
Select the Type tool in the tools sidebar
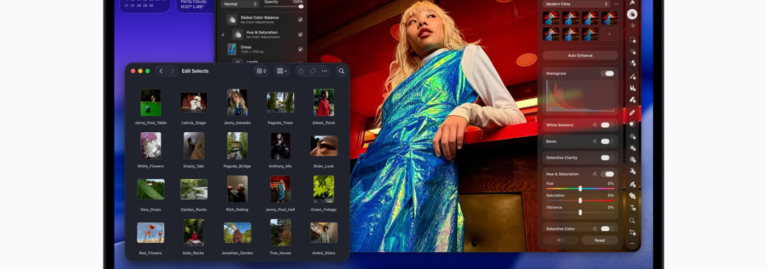point(632,208)
